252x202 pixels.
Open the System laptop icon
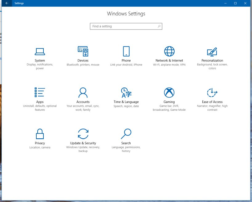(x=40, y=52)
